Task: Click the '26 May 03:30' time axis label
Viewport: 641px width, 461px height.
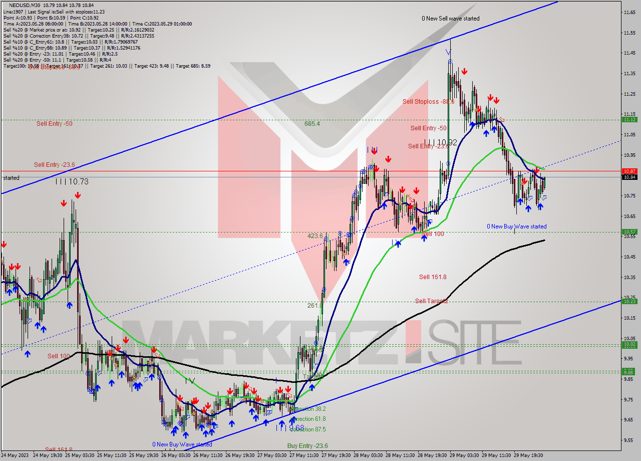Action: pos(176,455)
